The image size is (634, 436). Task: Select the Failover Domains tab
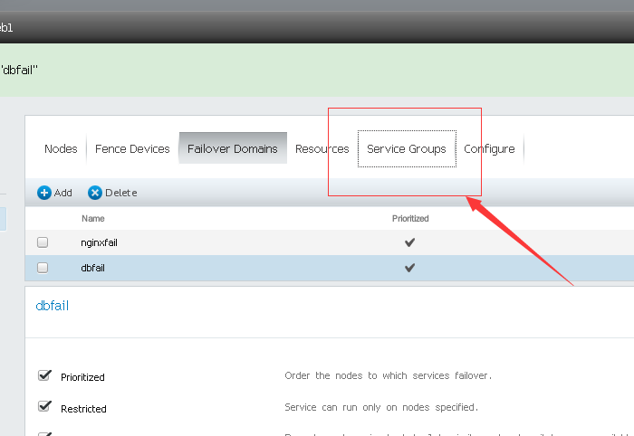point(233,149)
